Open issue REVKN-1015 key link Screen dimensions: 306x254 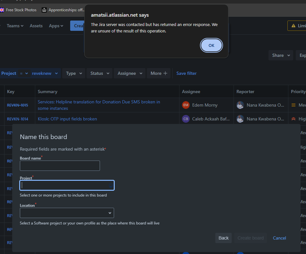18,105
